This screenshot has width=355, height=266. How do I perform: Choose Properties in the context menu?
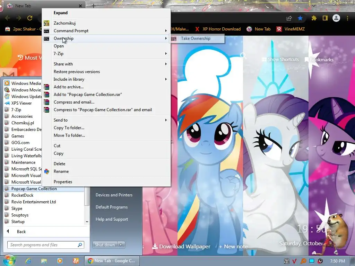[x=63, y=182]
